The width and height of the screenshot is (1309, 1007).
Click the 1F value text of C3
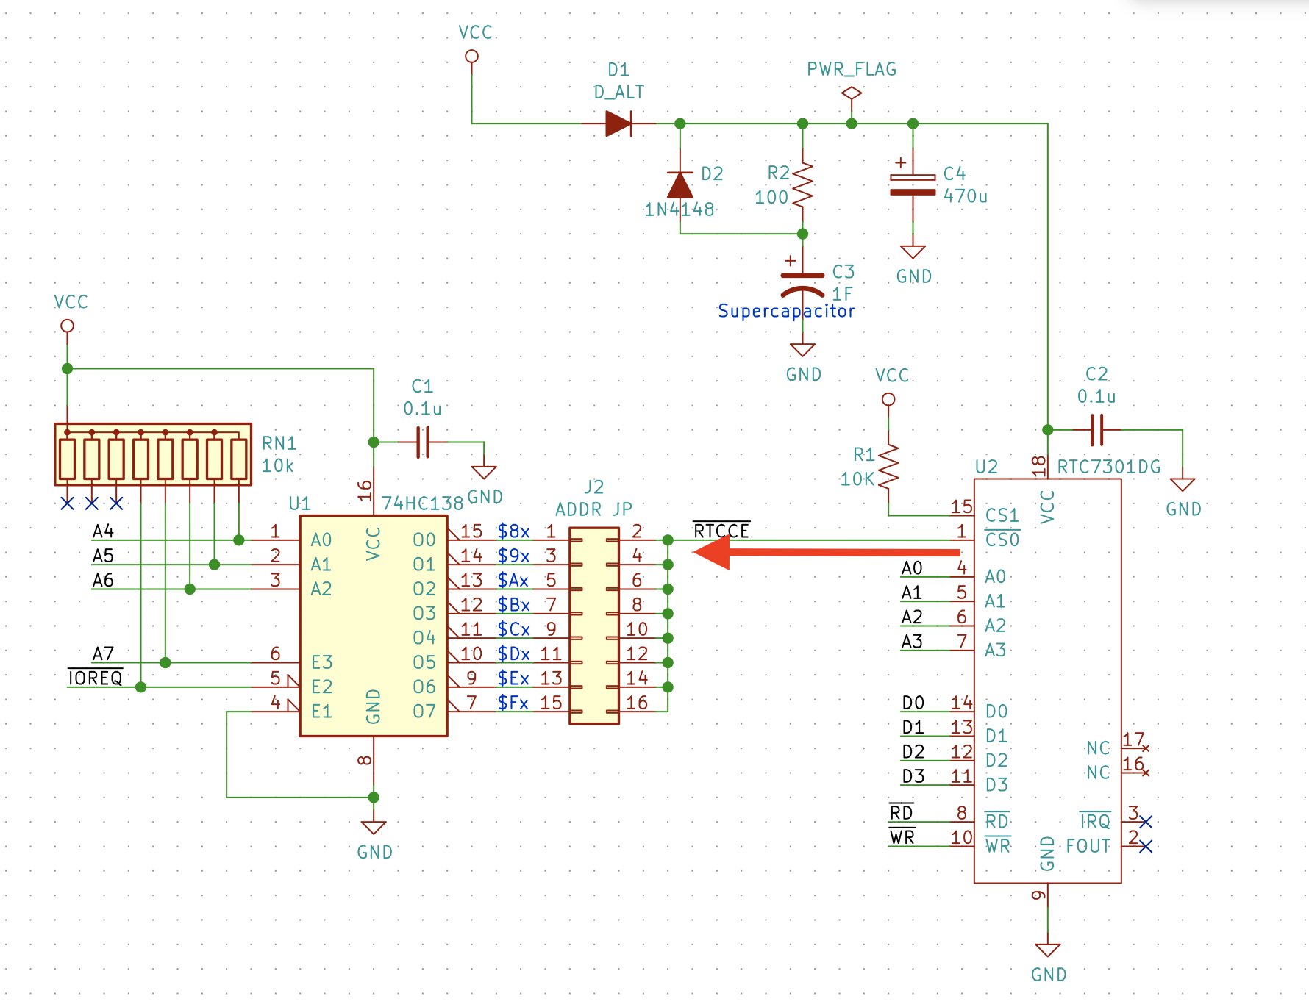842,294
